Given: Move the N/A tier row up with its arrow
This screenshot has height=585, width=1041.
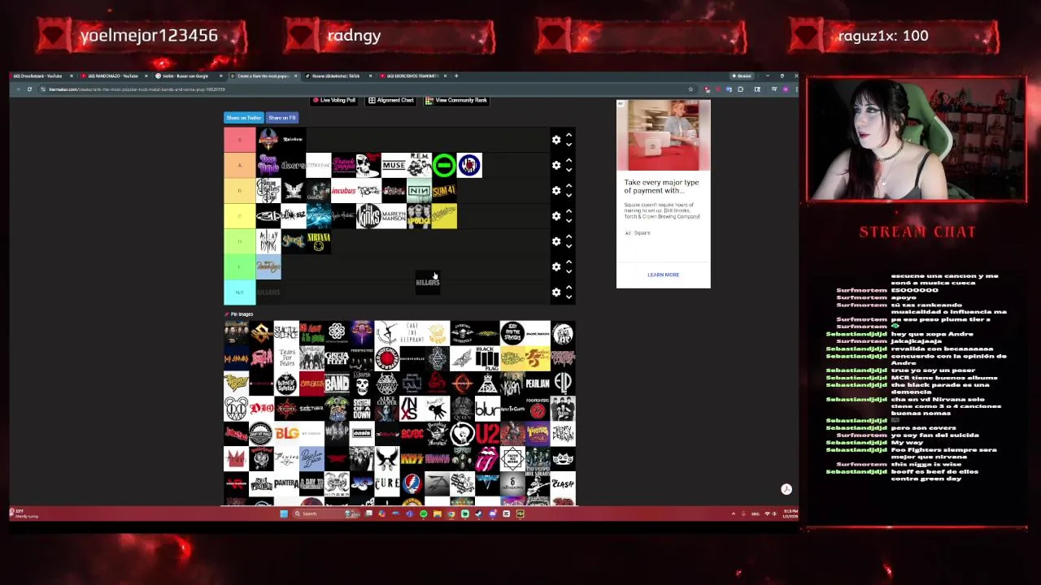Looking at the screenshot, I should click(568, 287).
